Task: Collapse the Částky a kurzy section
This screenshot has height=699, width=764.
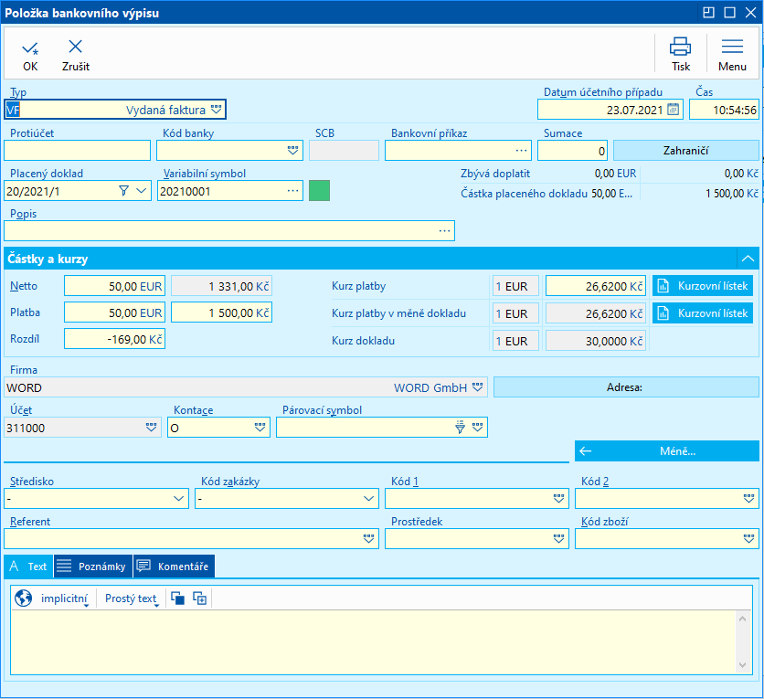Action: [x=748, y=259]
